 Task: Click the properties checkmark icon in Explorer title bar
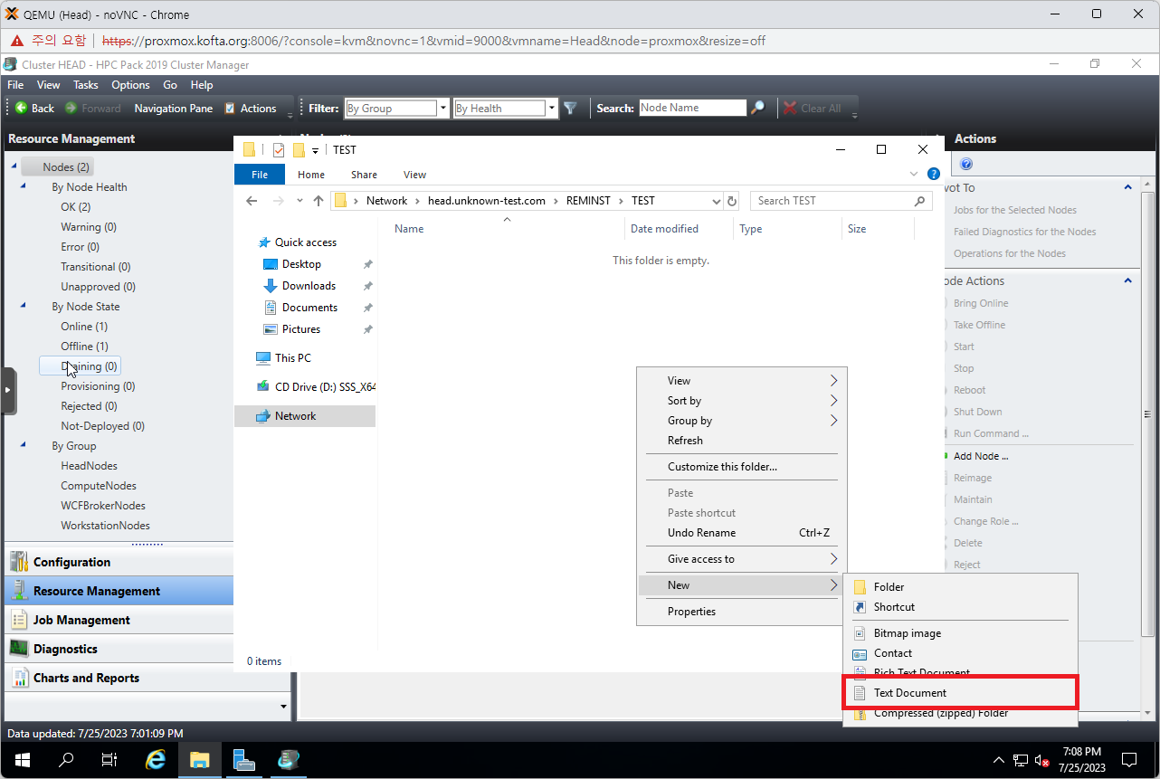click(x=279, y=150)
